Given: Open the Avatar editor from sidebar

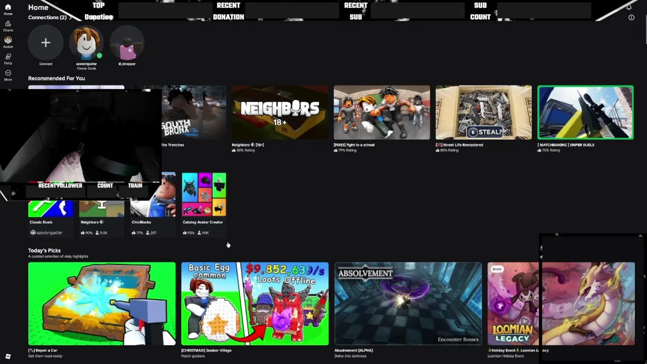Looking at the screenshot, I should 8,42.
